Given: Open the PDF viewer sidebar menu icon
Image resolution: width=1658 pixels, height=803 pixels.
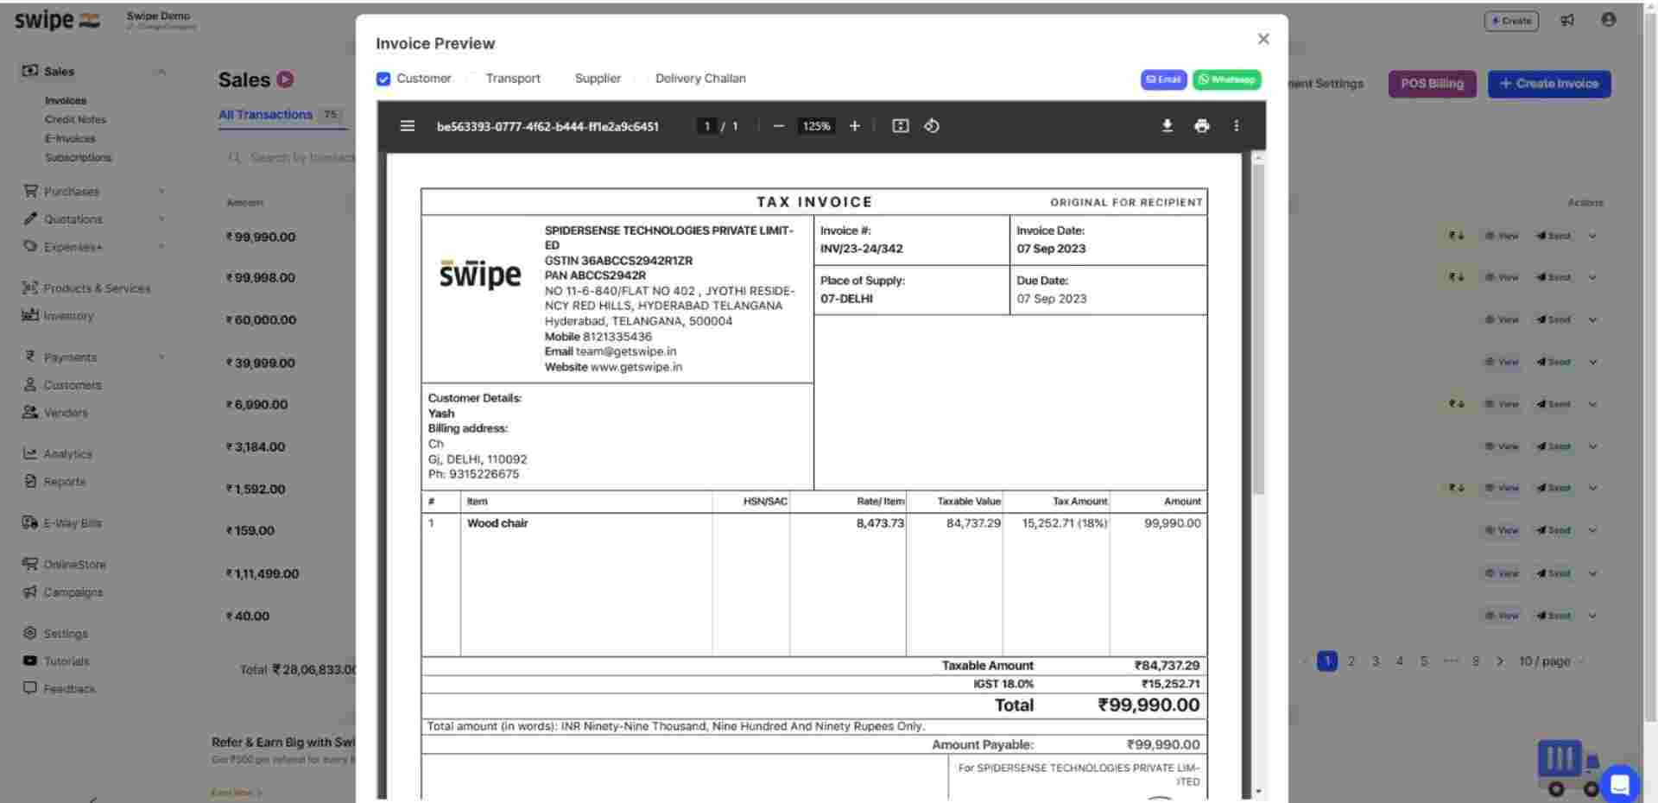Looking at the screenshot, I should (408, 126).
